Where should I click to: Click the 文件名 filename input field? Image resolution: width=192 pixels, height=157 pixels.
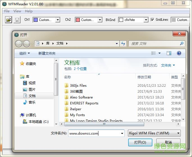tap(94, 133)
